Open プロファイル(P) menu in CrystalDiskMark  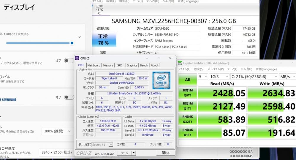point(215,69)
